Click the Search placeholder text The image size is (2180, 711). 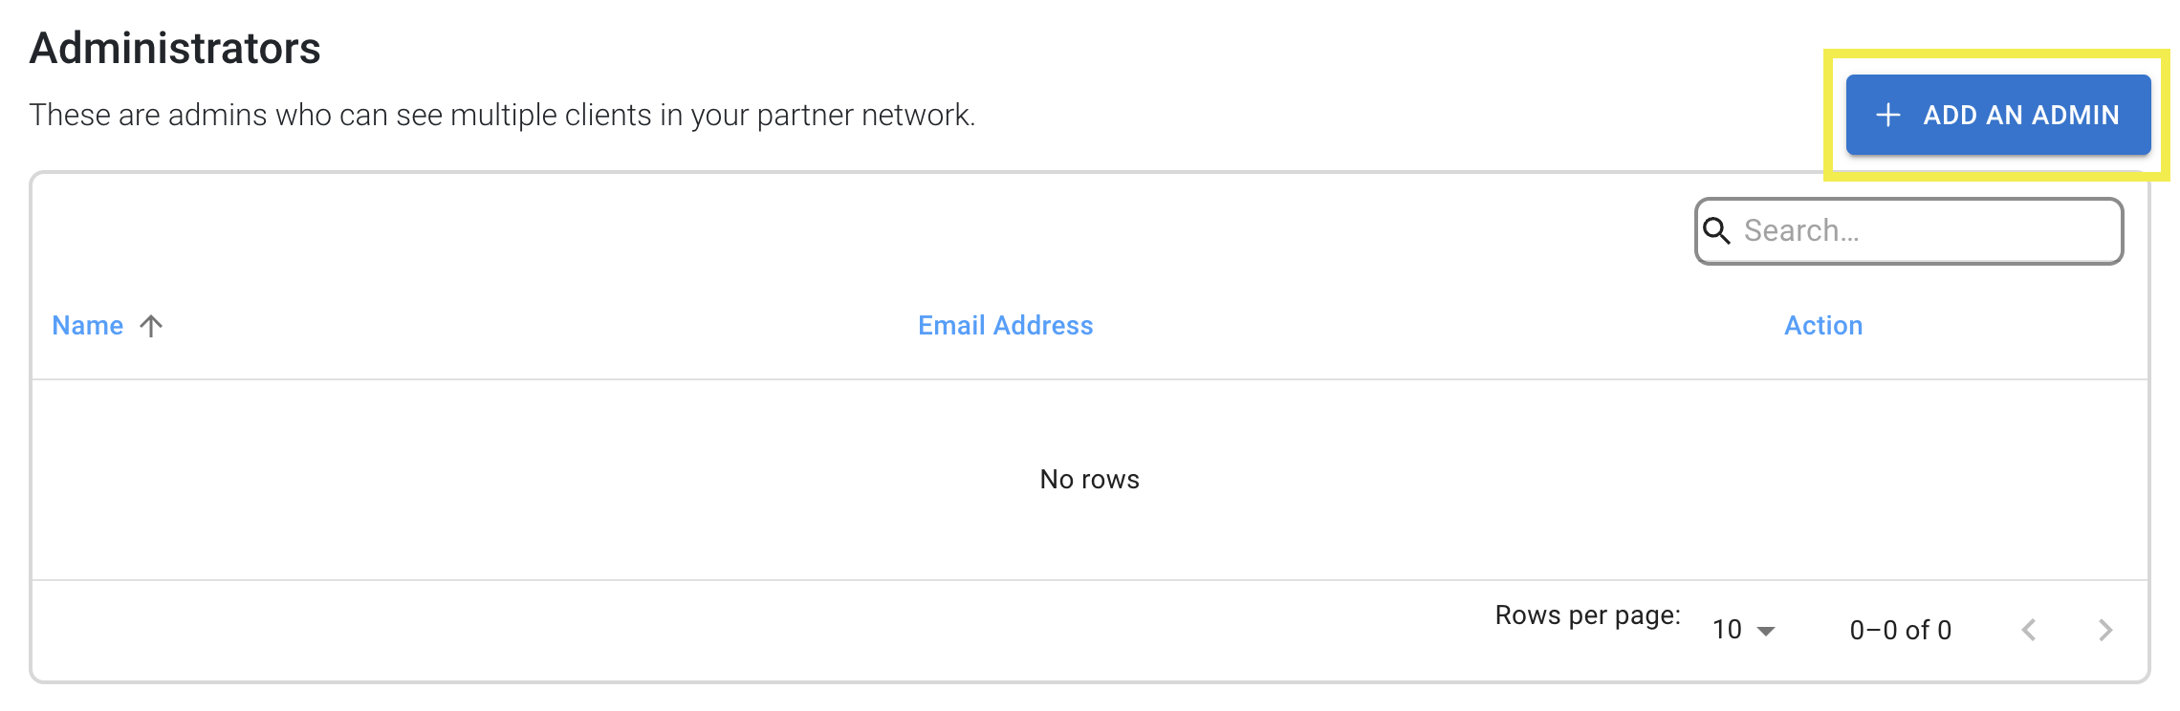[x=1801, y=230]
